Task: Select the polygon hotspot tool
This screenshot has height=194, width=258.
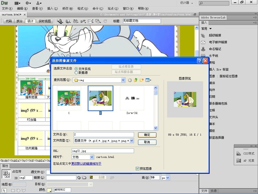Action: click(24, 190)
